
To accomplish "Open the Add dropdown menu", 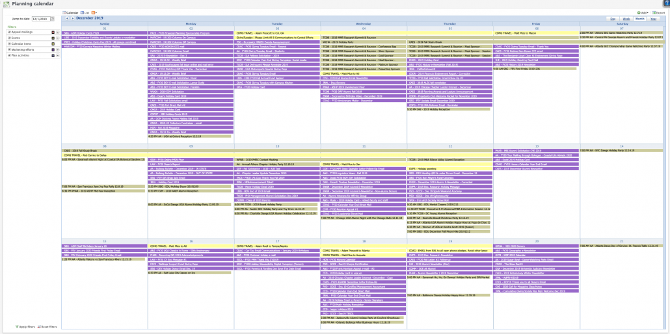I will [643, 13].
